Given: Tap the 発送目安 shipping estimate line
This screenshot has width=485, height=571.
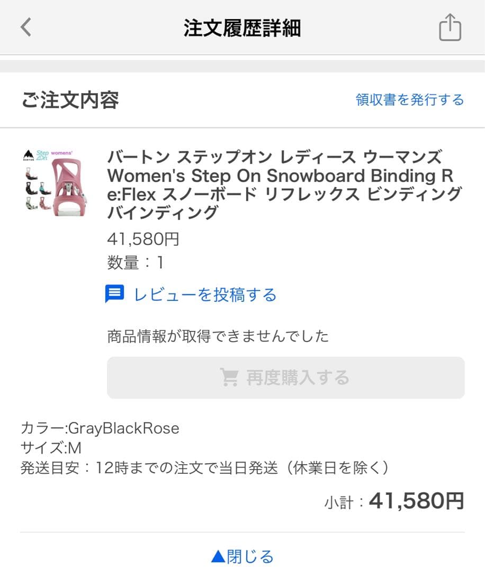Looking at the screenshot, I should (x=205, y=468).
